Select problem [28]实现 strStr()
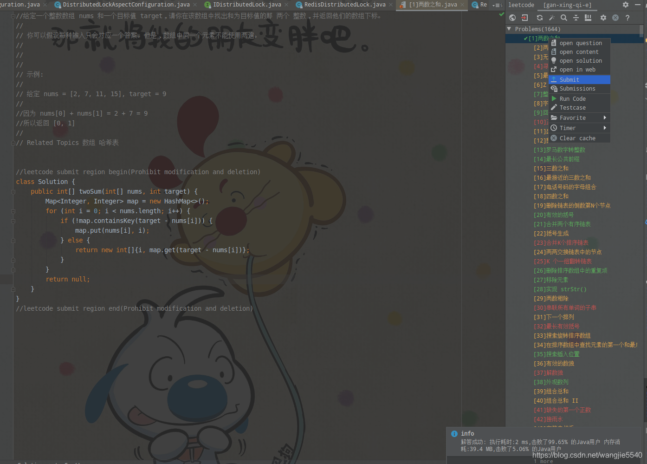647x464 pixels. pos(560,289)
